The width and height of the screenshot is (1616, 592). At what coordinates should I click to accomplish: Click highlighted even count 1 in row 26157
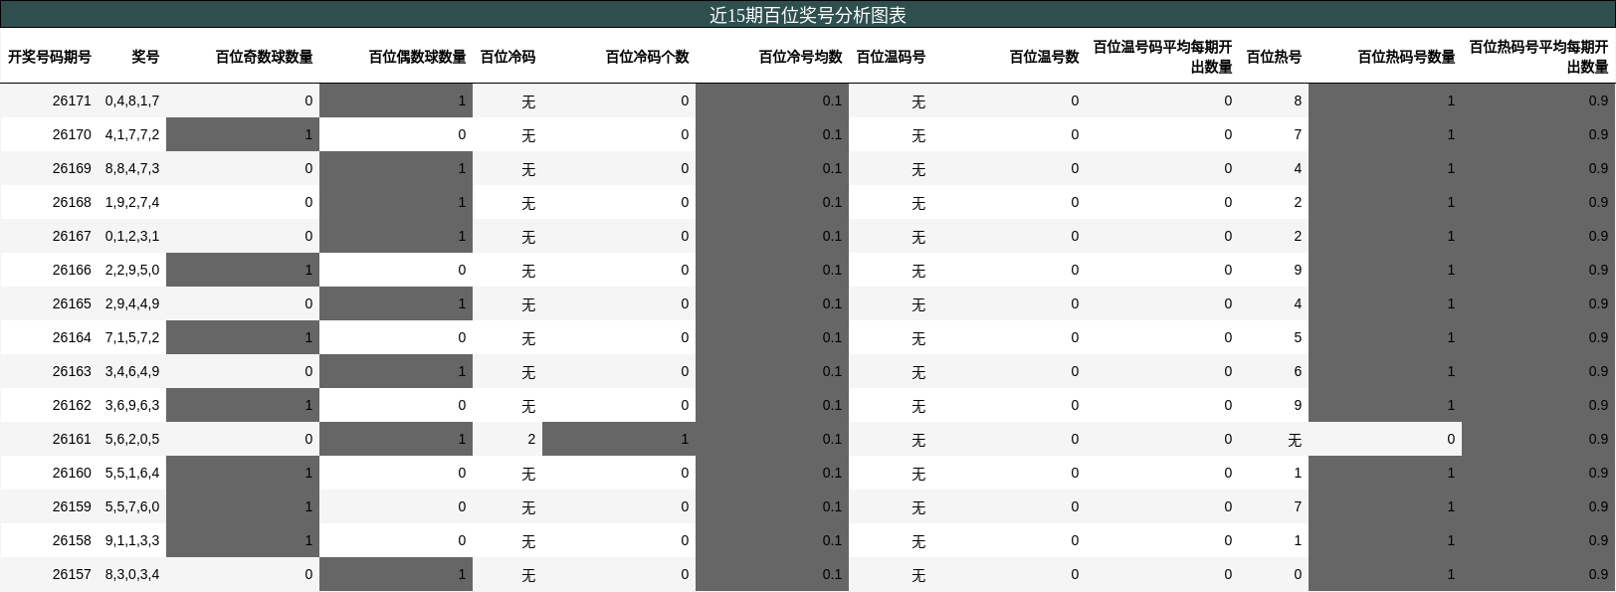click(x=396, y=574)
